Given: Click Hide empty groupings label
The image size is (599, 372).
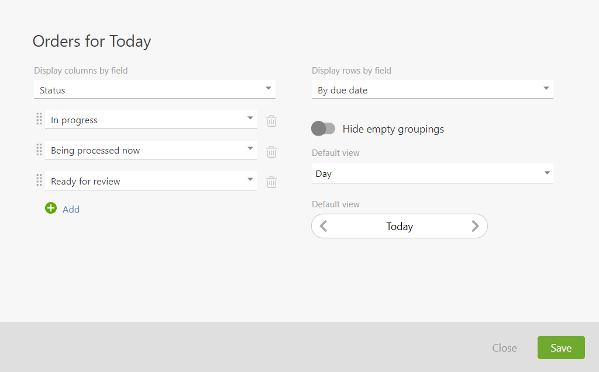Looking at the screenshot, I should (393, 129).
